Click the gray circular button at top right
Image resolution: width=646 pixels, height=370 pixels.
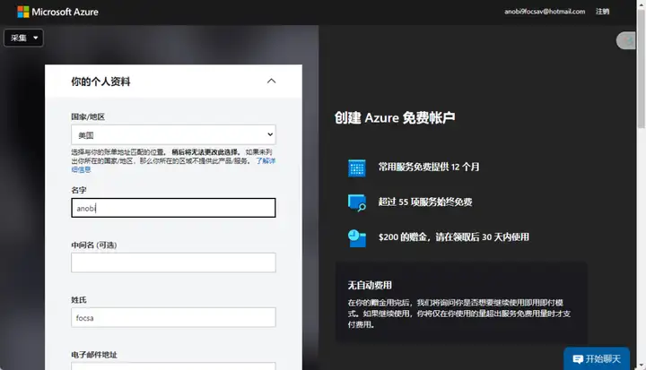click(x=626, y=40)
